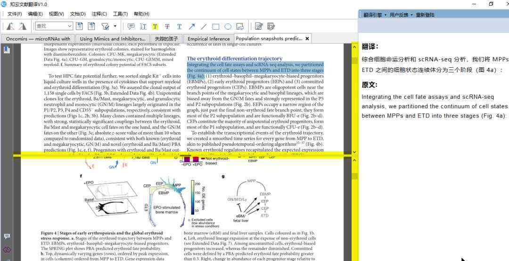This screenshot has height=261, width=509.
Task: Close the Population snapshots tab
Action: point(307,39)
